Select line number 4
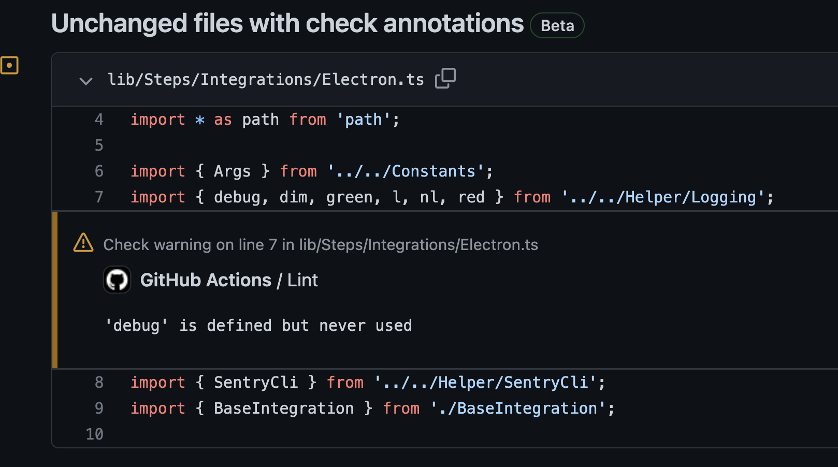This screenshot has height=467, width=838. pyautogui.click(x=99, y=120)
